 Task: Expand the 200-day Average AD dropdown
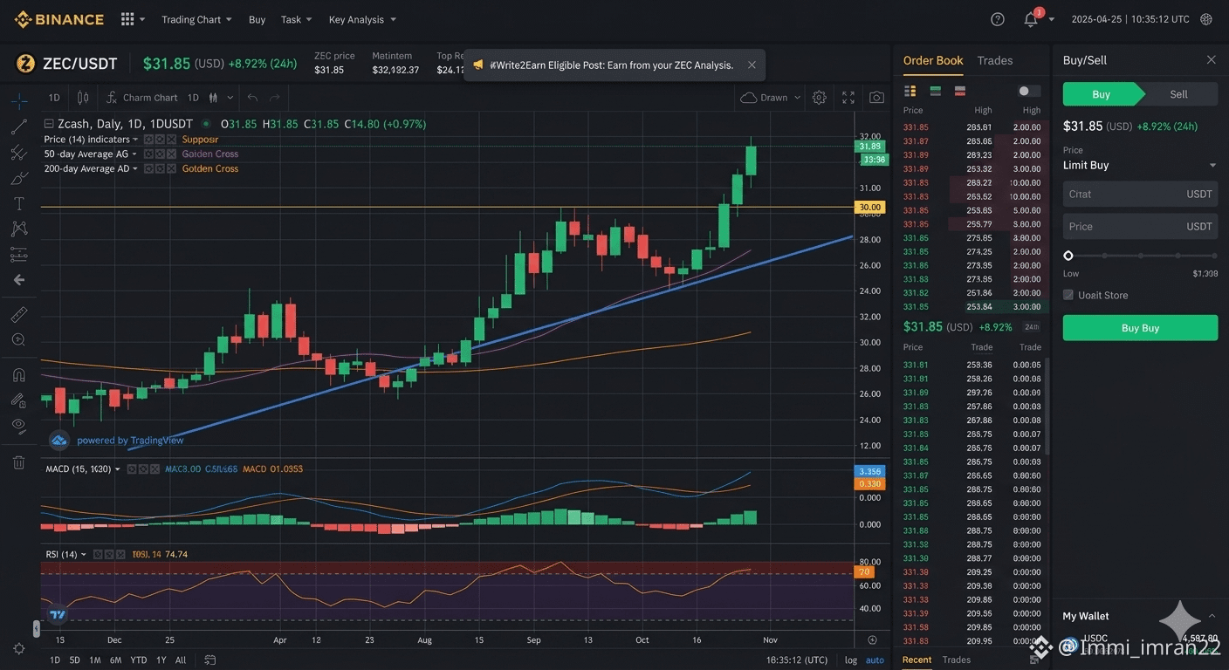click(x=135, y=169)
